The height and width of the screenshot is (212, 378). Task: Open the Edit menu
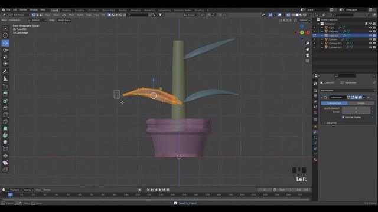(x=15, y=10)
